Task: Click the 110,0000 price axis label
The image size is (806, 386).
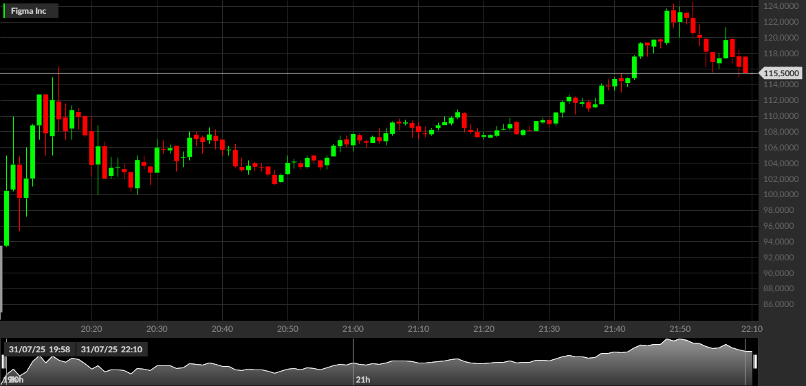Action: pyautogui.click(x=781, y=117)
